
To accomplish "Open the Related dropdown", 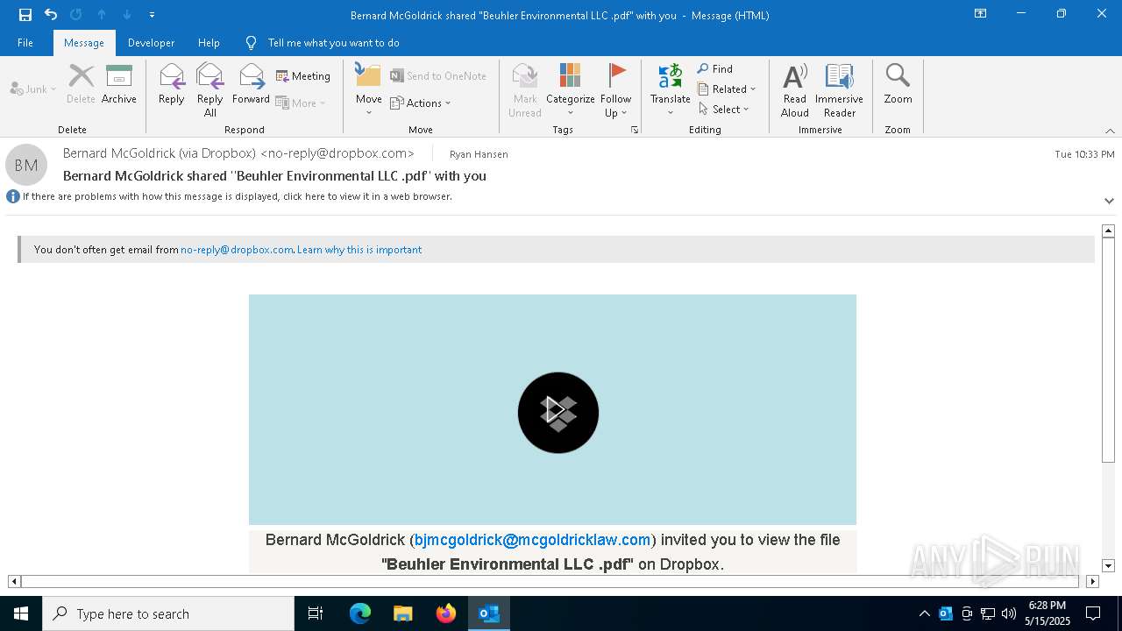I will click(727, 89).
